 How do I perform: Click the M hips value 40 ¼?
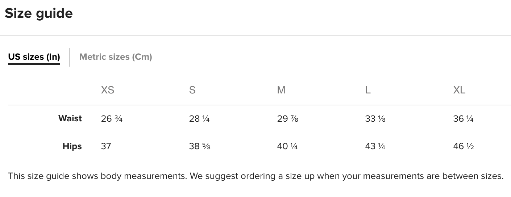(x=287, y=146)
